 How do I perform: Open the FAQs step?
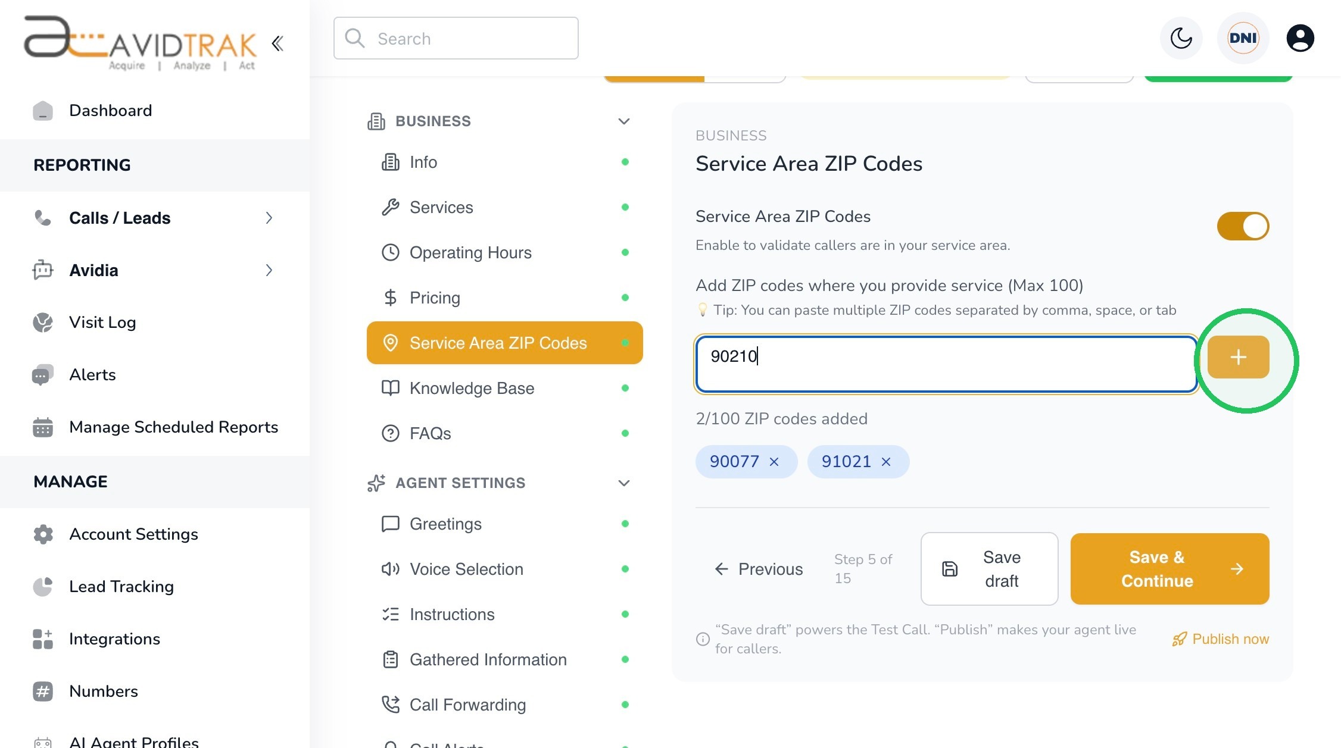click(505, 433)
